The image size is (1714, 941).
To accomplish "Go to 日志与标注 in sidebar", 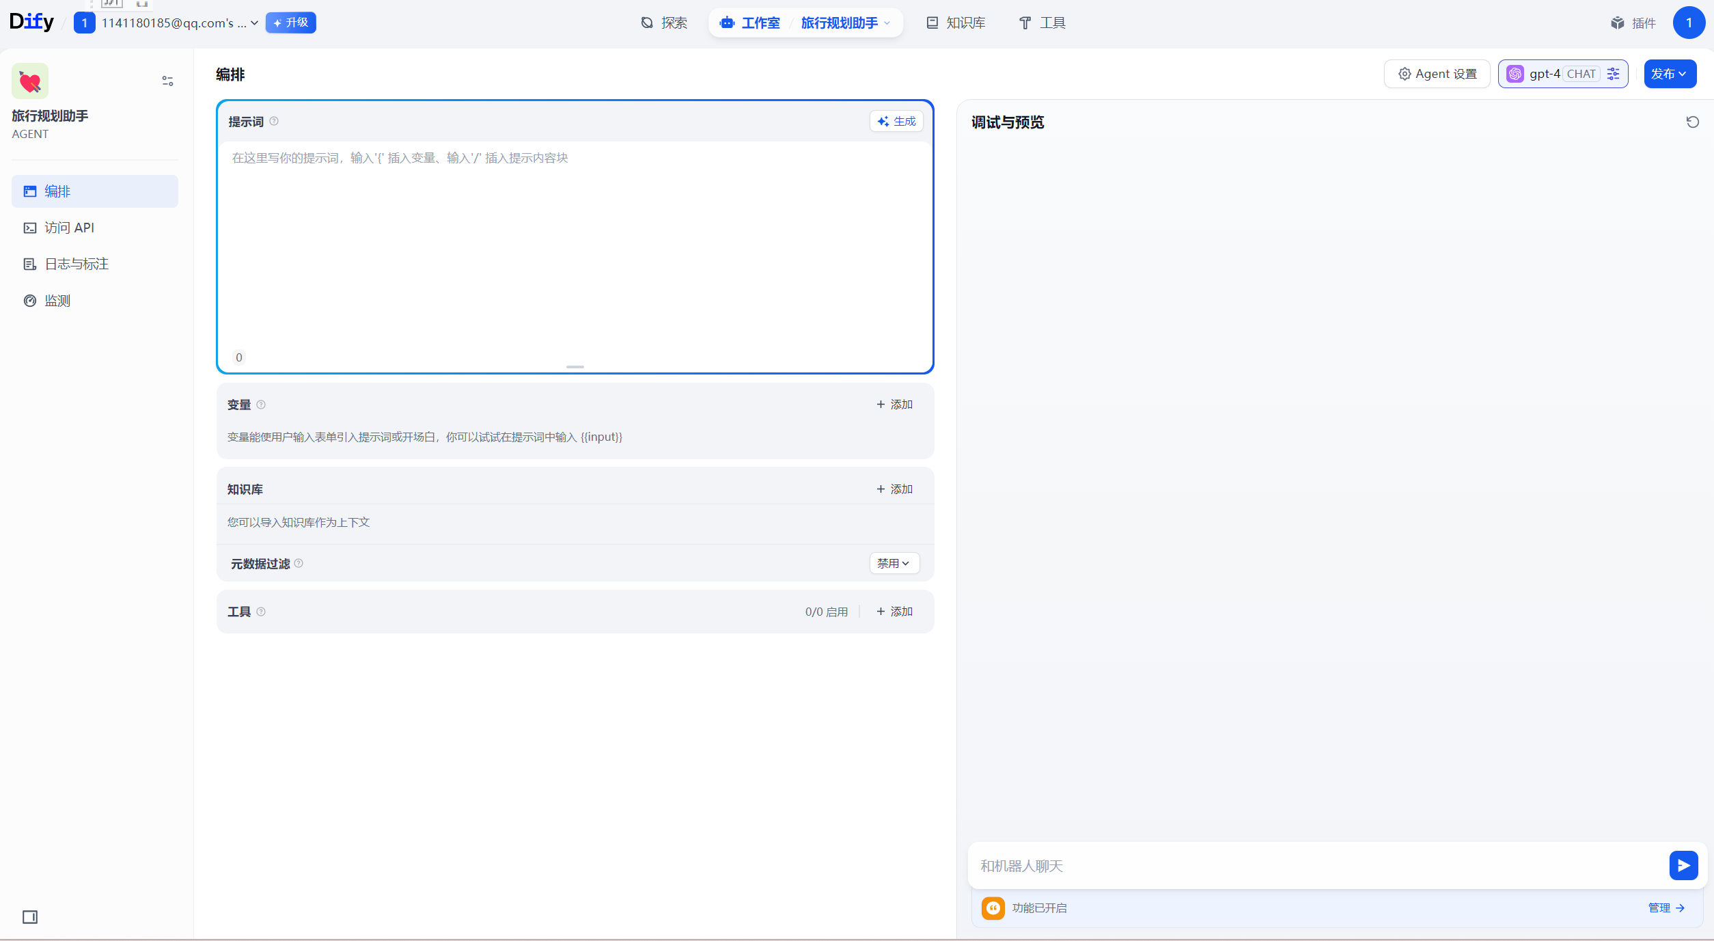I will 76,264.
